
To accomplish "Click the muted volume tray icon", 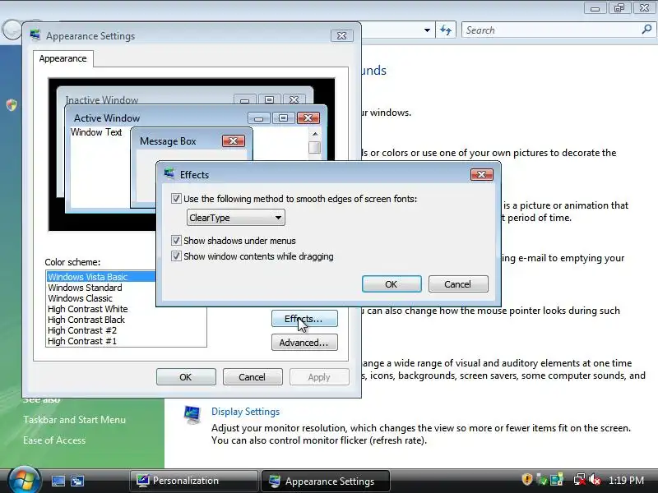I will [x=595, y=479].
